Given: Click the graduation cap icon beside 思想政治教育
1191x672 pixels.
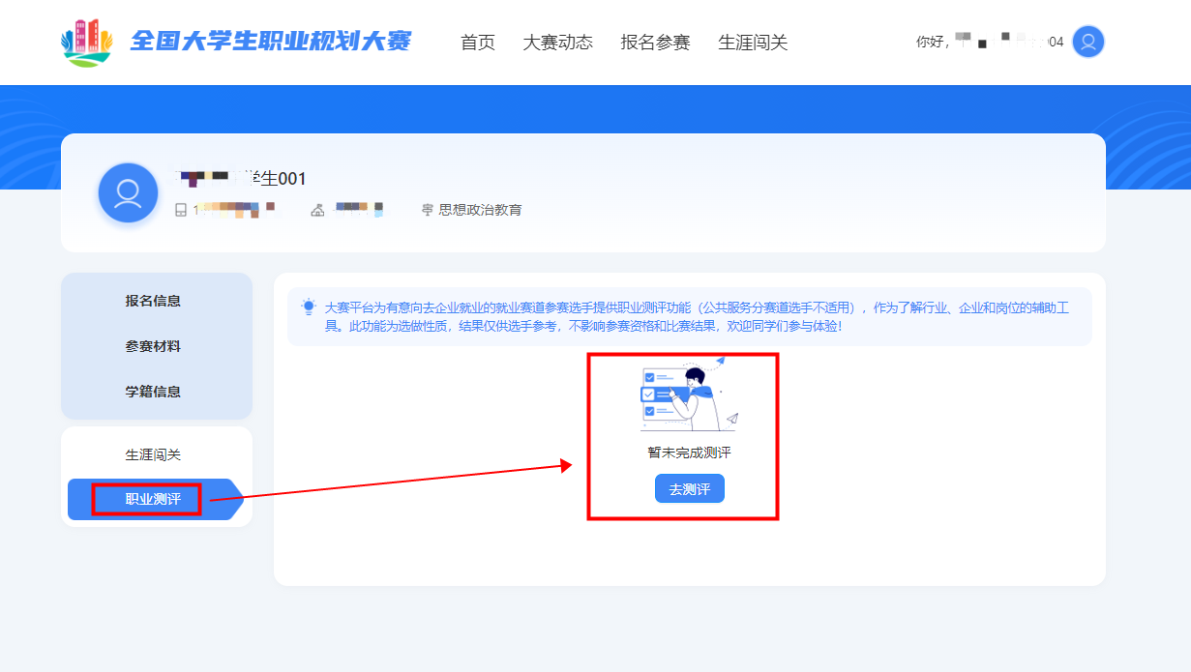Looking at the screenshot, I should pos(427,210).
